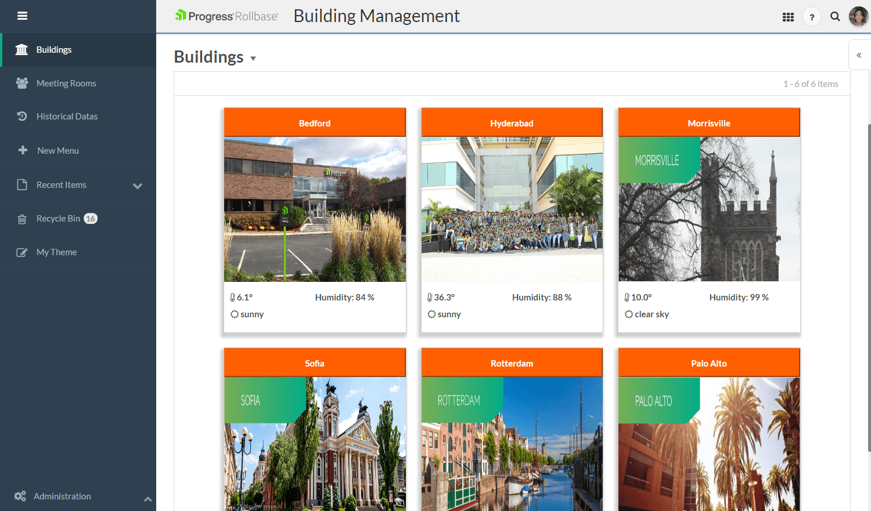Image resolution: width=871 pixels, height=511 pixels.
Task: Click the Progress Rollbase logo
Action: click(x=226, y=16)
